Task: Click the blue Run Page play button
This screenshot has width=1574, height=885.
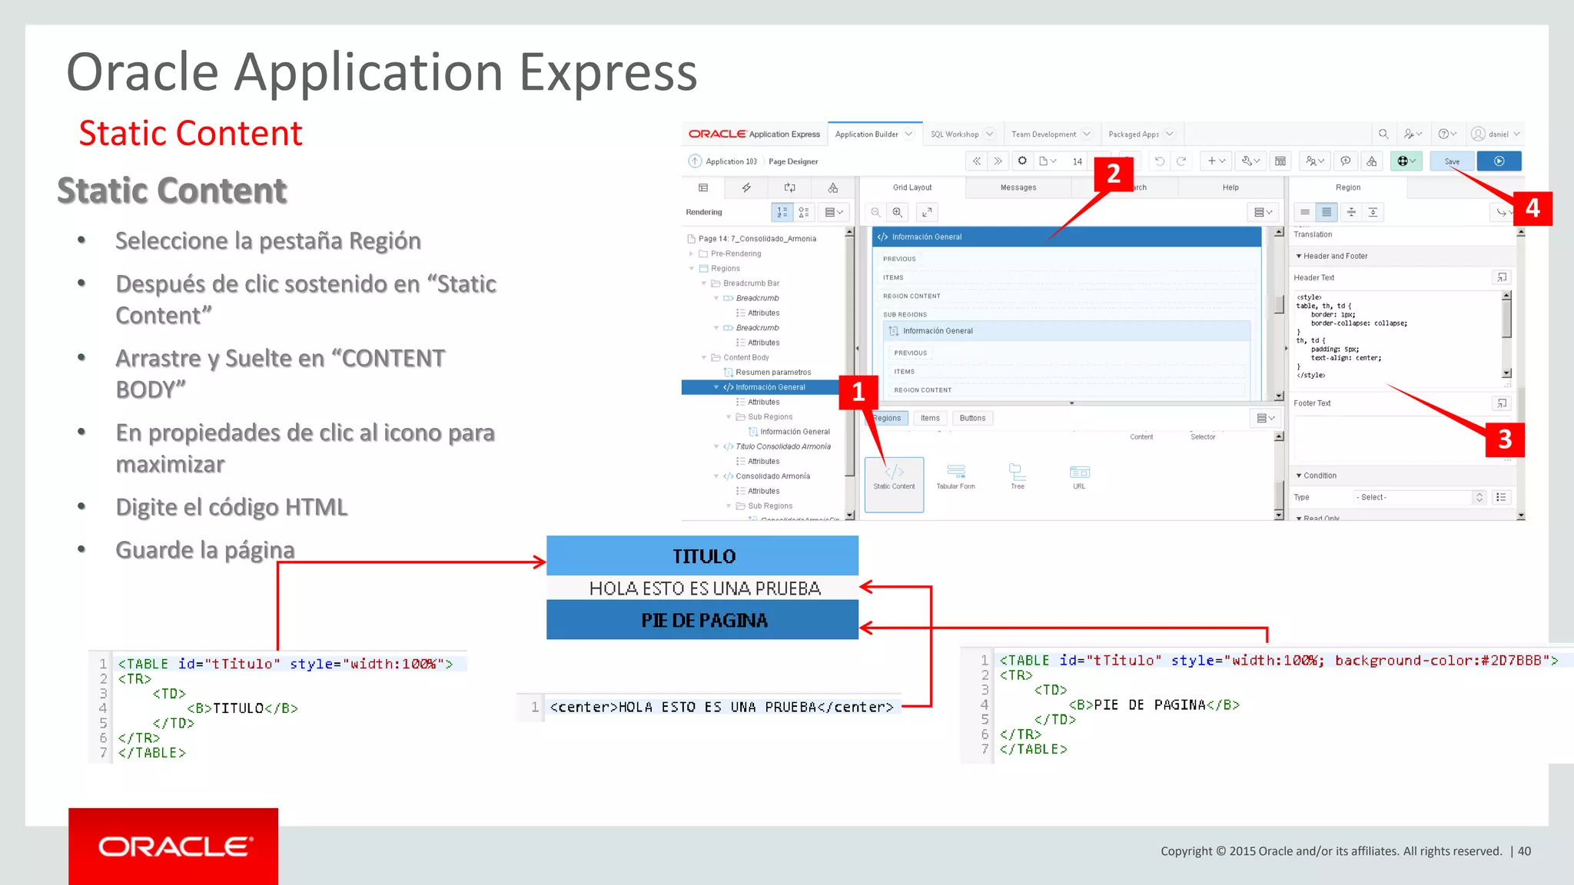Action: (1499, 161)
